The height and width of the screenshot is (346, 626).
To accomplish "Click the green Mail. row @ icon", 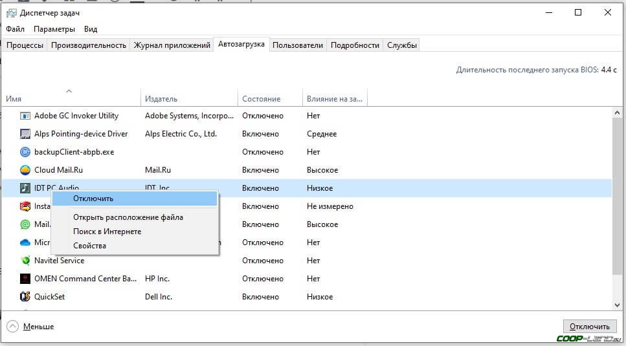I will pyautogui.click(x=25, y=224).
